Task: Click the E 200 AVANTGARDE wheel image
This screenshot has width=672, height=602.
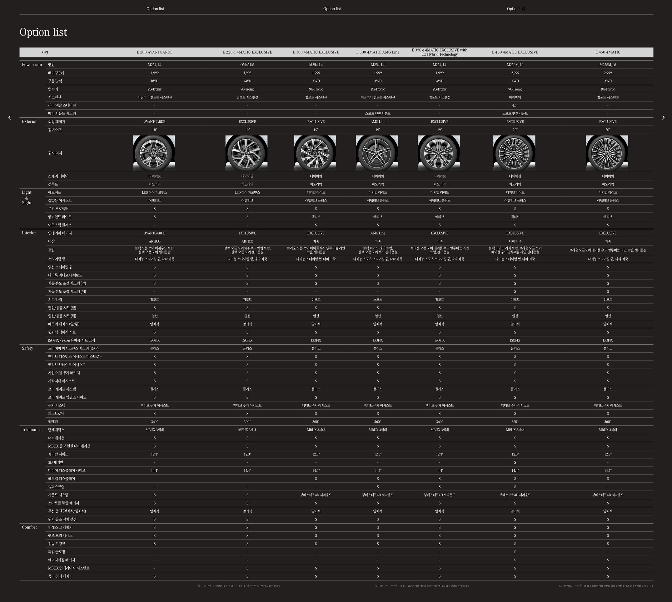Action: pyautogui.click(x=154, y=153)
